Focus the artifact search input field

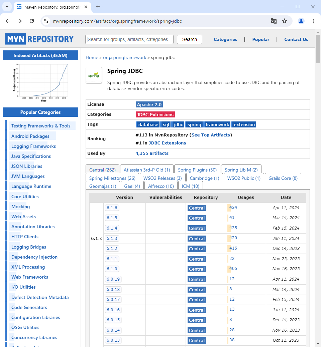click(x=129, y=39)
